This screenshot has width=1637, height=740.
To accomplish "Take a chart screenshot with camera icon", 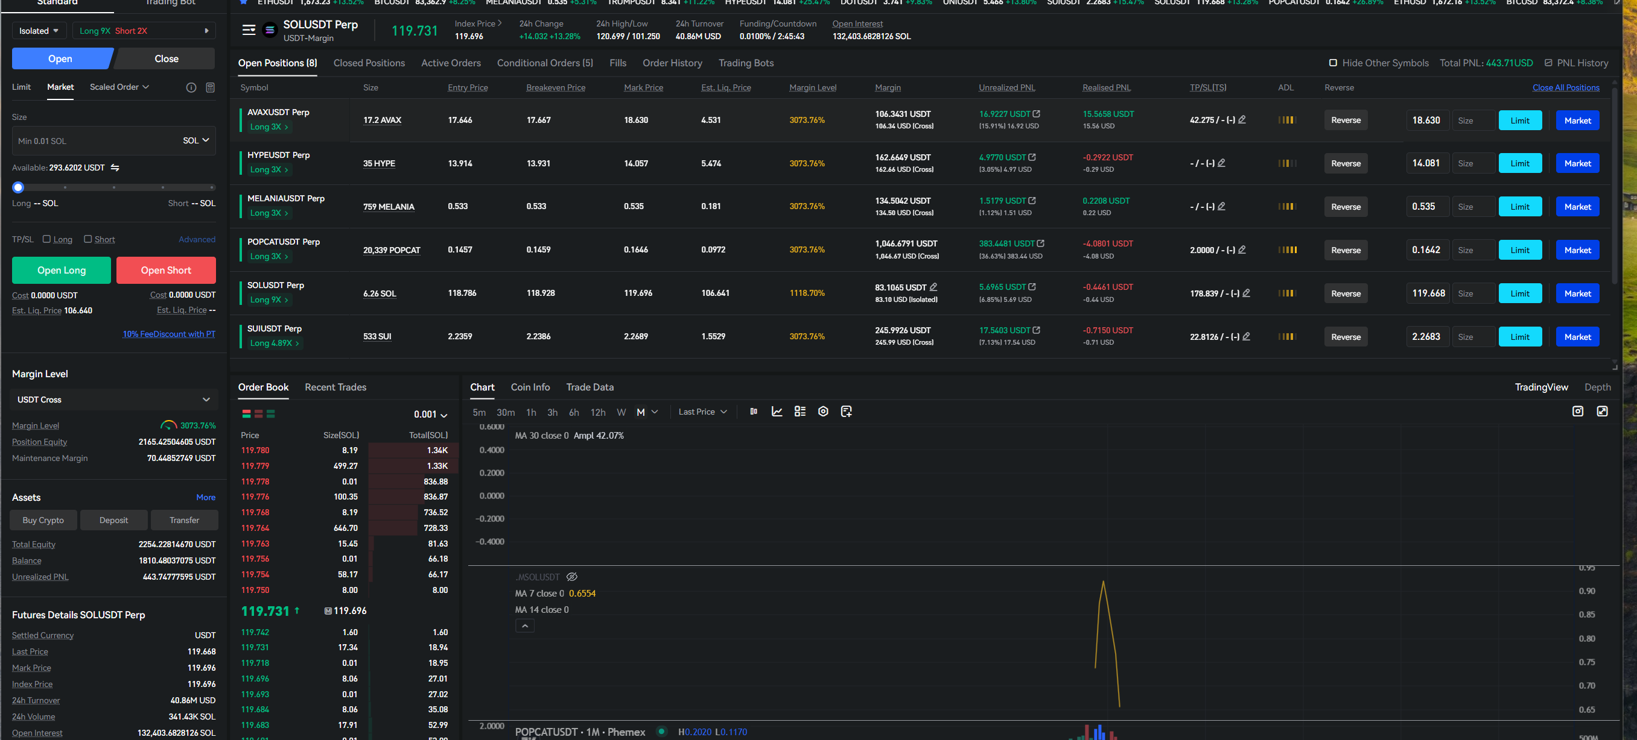I will click(x=1577, y=412).
